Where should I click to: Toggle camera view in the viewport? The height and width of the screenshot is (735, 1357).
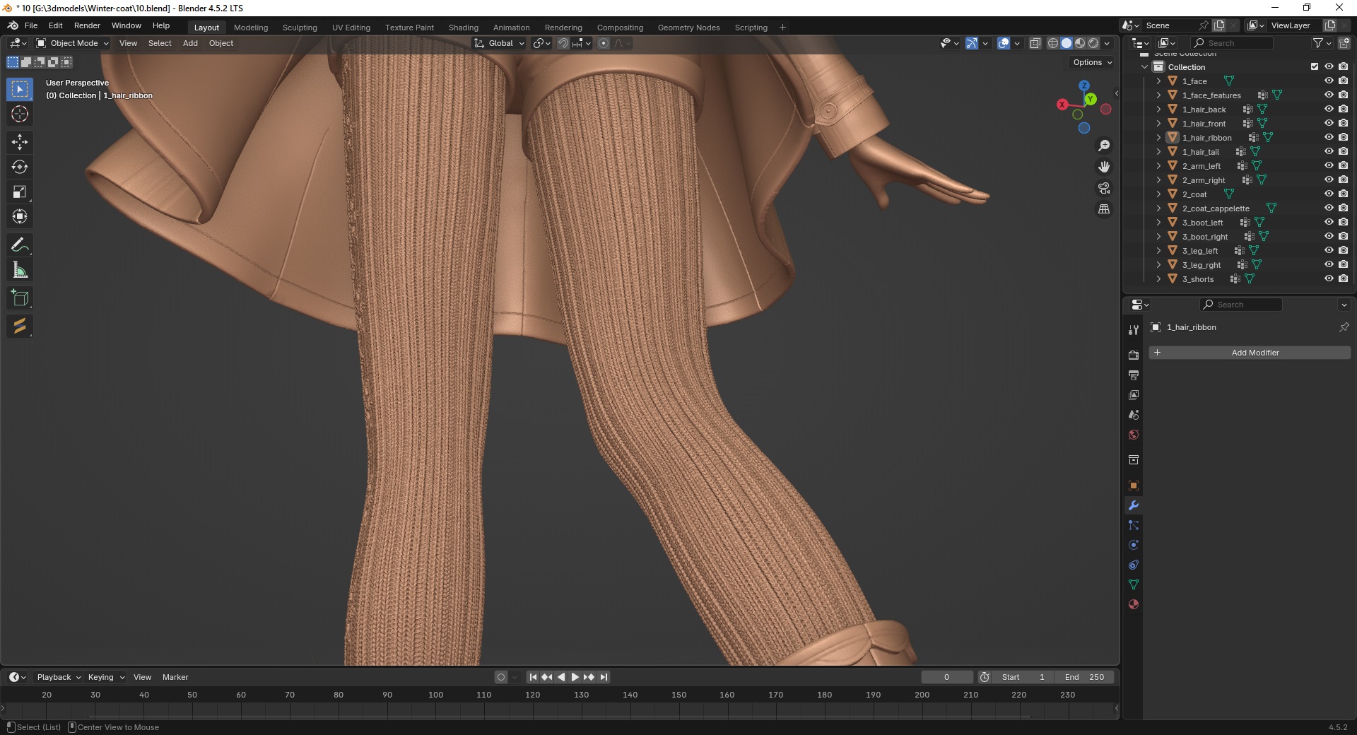1104,188
